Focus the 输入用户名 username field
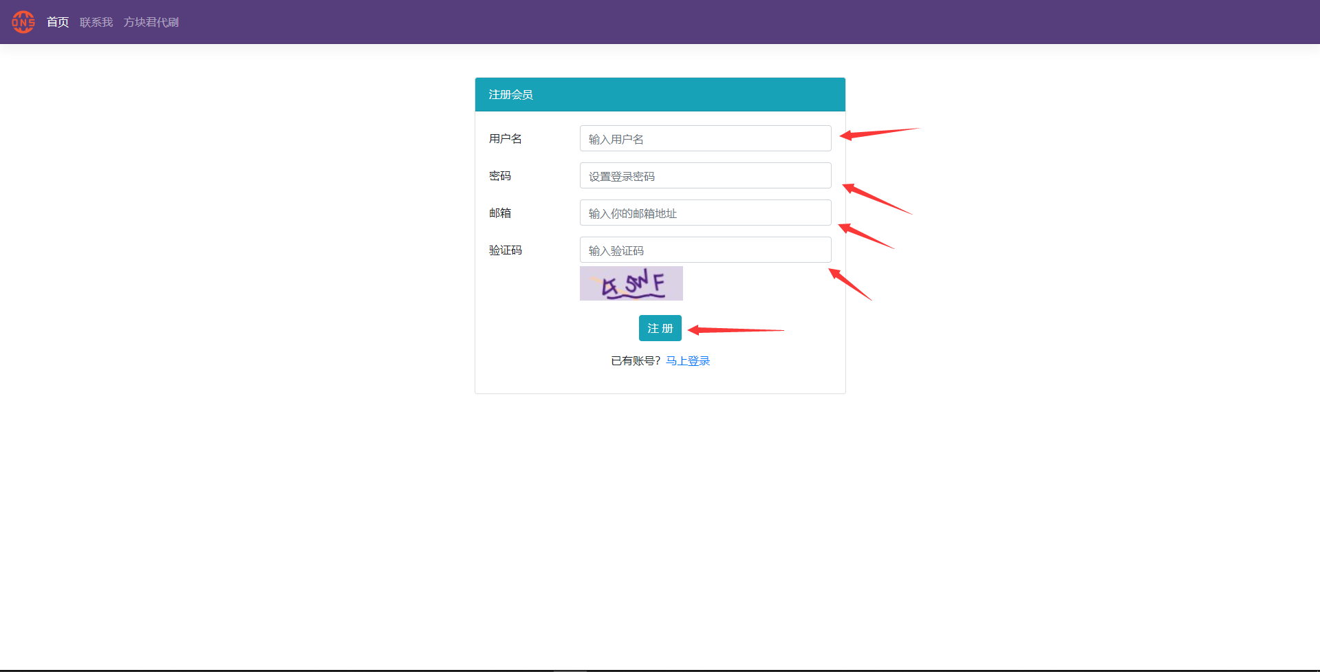Screen dimensions: 1320x672 705,138
